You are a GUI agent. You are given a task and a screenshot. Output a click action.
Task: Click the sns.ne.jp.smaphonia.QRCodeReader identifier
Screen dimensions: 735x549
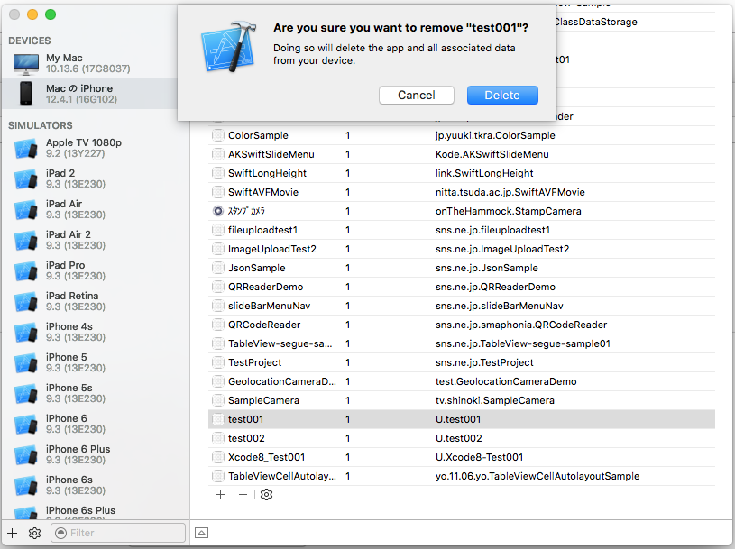[x=520, y=325]
